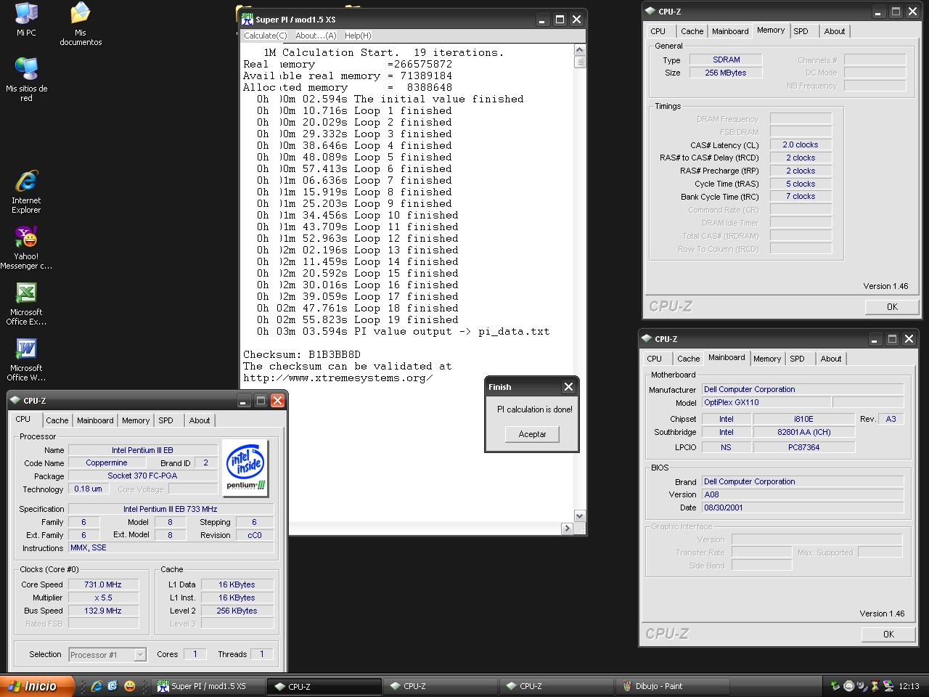Viewport: 929px width, 697px height.
Task: Click the Checksum: B1B3BB8D line
Action: (x=302, y=354)
